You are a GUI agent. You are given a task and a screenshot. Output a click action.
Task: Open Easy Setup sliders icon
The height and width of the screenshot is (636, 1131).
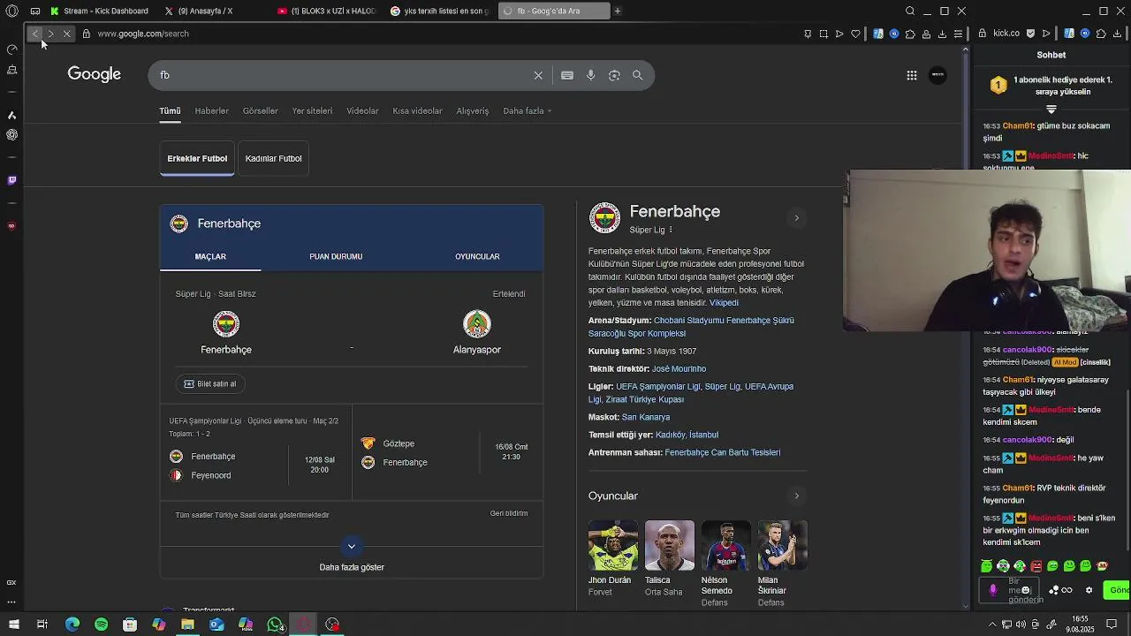pos(958,34)
